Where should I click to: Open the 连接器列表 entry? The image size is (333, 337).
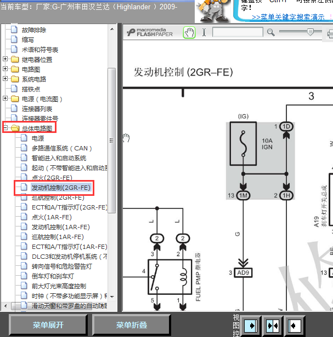pos(37,109)
